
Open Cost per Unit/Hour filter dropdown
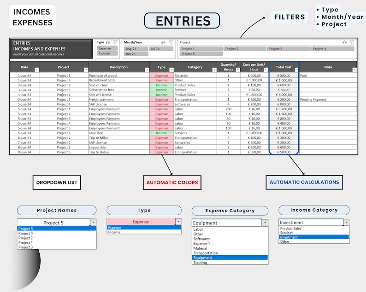coord(266,69)
